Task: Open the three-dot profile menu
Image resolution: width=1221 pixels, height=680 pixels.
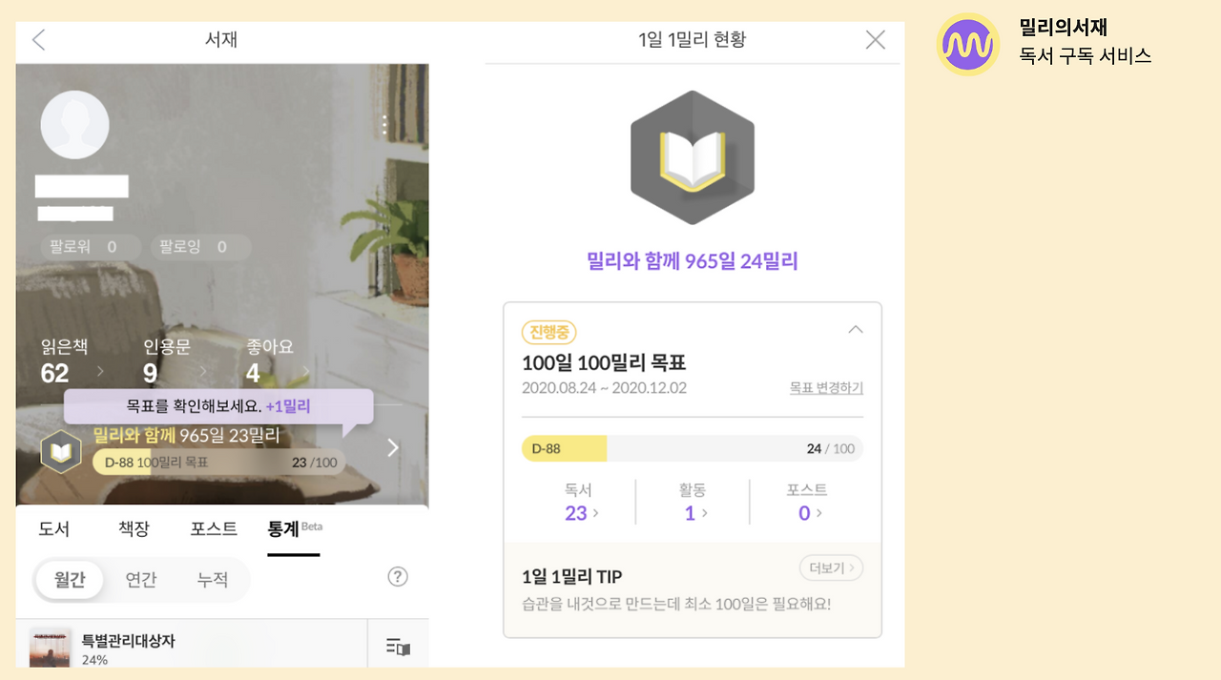Action: 383,125
